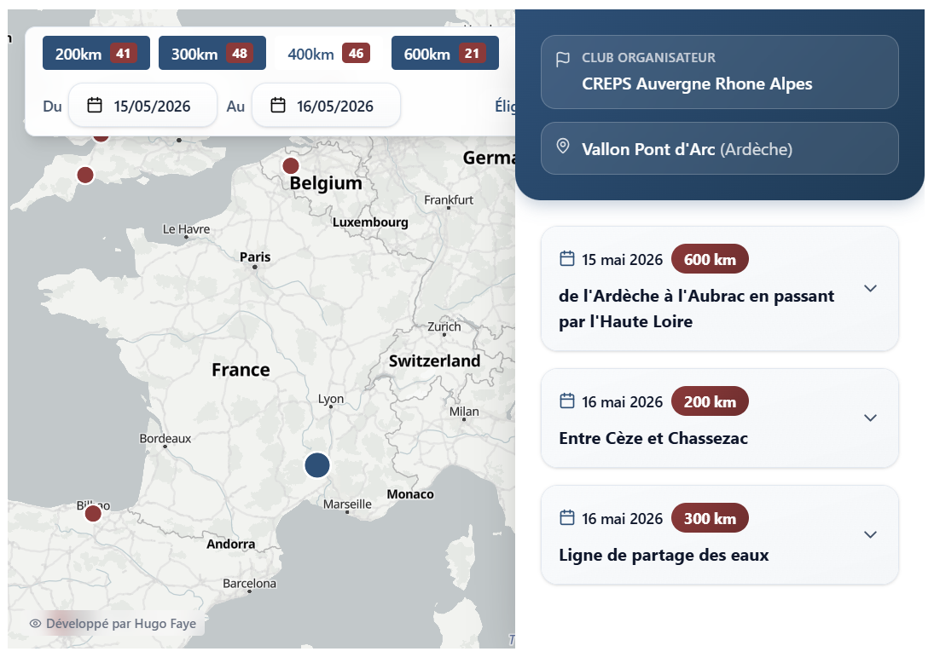Screen dimensions: 934x663
Task: Click the eye icon beside Développé par Hugo Faye
Action: pos(36,624)
